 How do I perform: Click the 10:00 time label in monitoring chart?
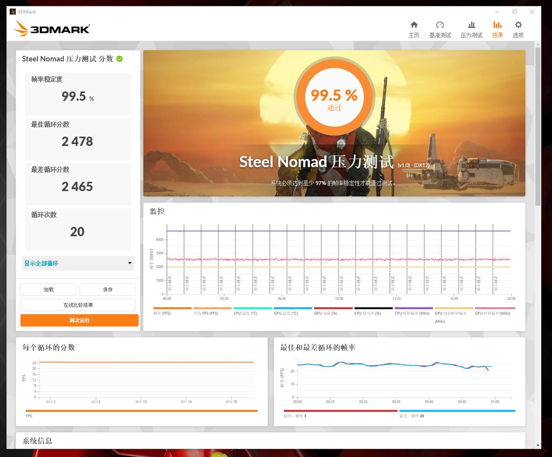pyautogui.click(x=339, y=298)
